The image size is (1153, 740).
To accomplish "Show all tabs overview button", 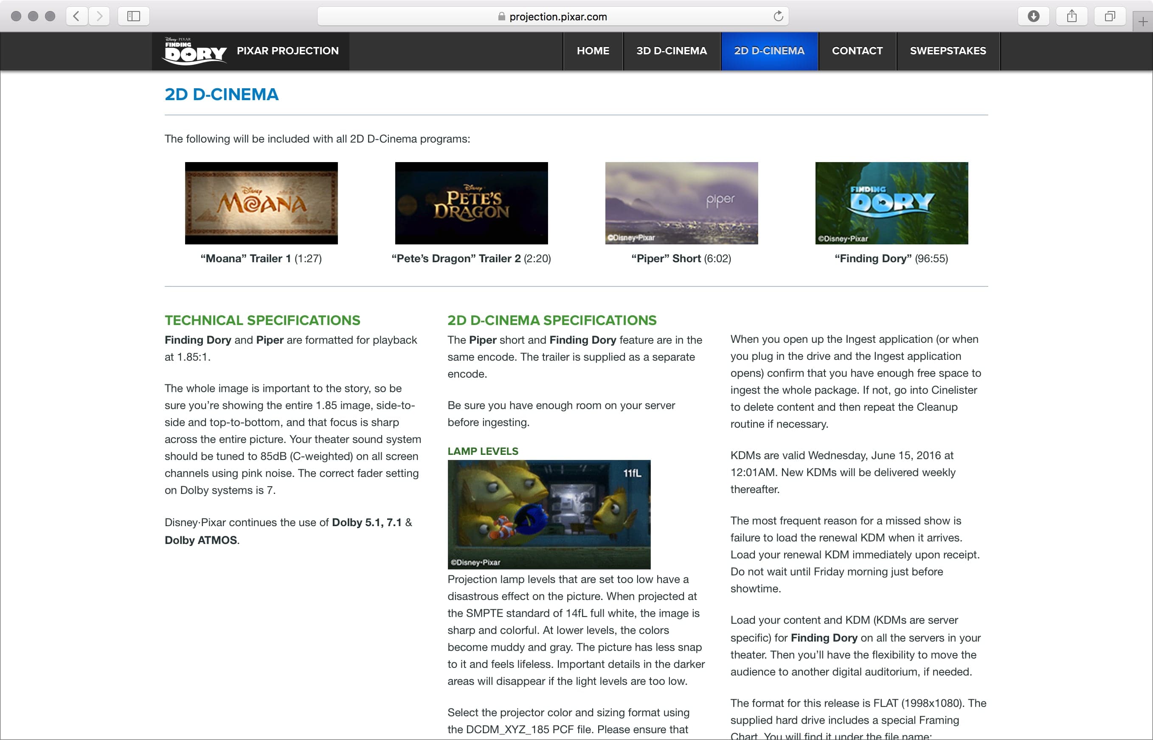I will tap(1110, 17).
